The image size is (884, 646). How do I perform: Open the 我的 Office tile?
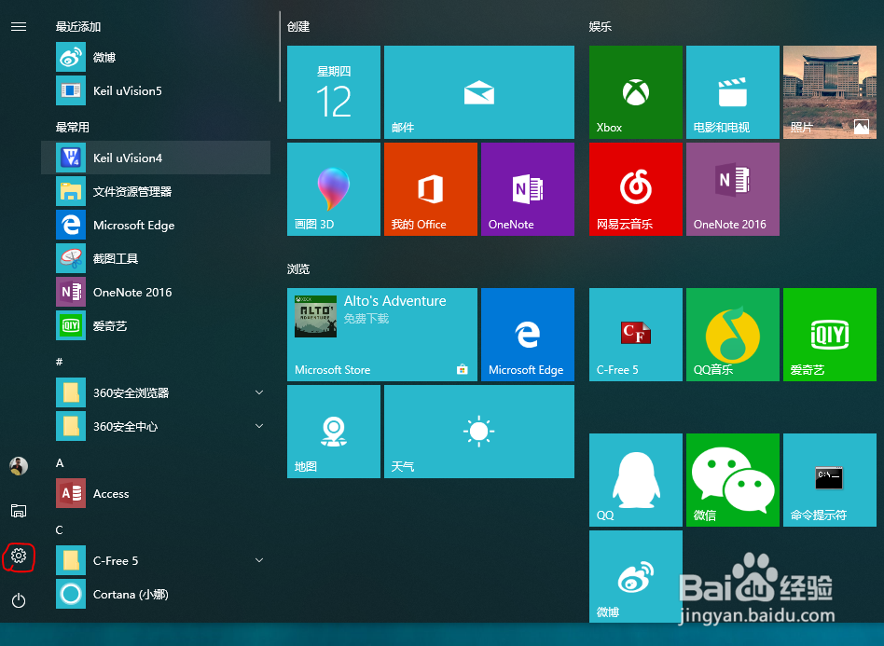(431, 189)
